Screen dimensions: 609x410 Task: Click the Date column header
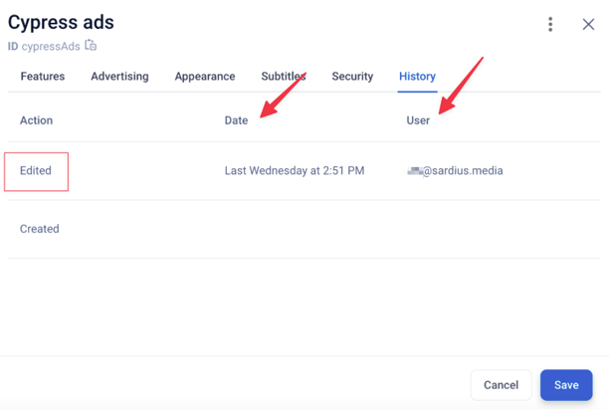point(236,120)
